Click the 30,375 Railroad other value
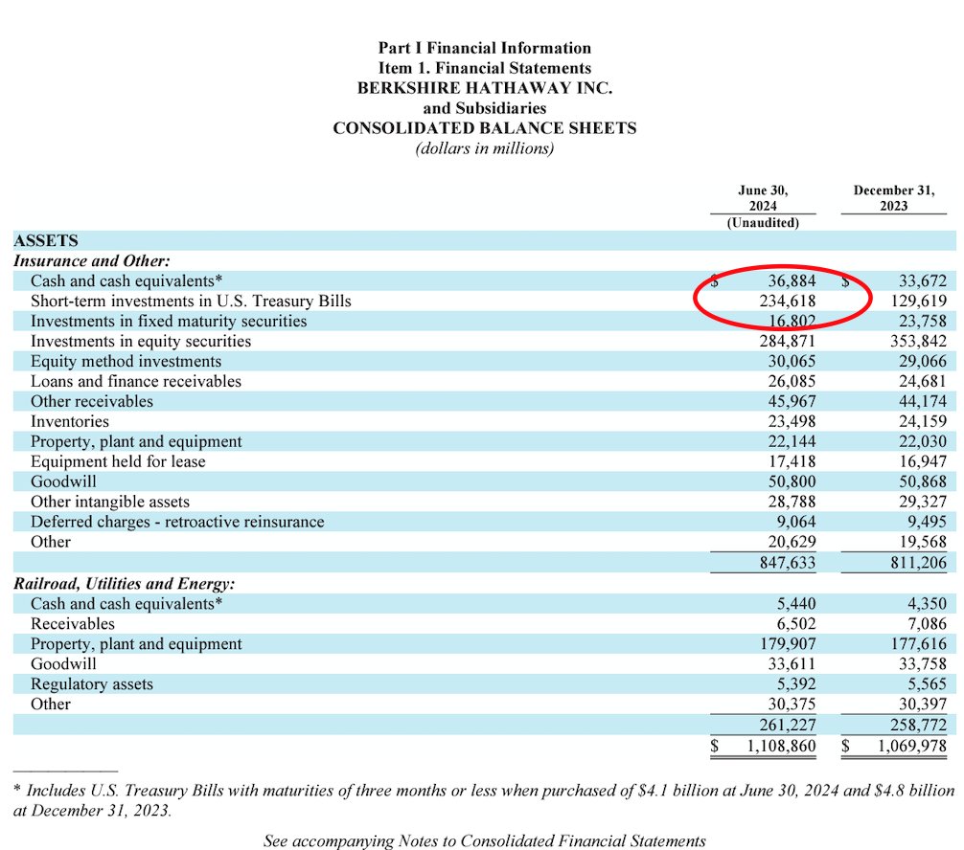964x850 pixels. click(x=792, y=704)
